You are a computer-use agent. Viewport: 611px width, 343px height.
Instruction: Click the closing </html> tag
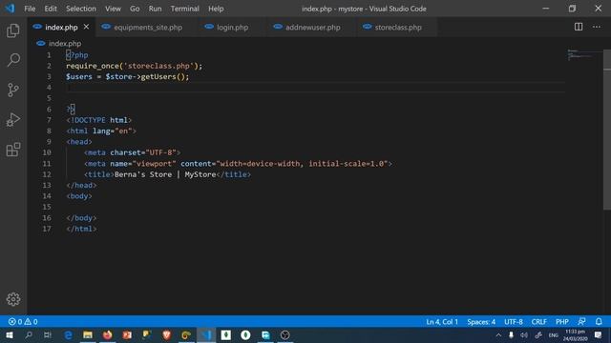click(81, 229)
